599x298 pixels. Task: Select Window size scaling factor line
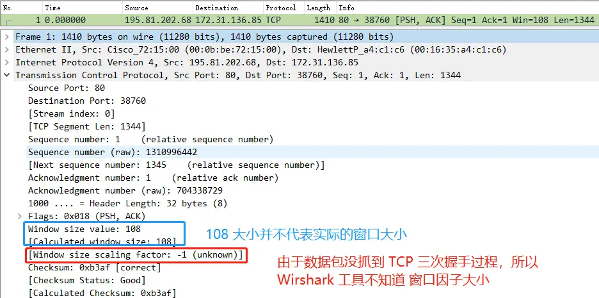[x=135, y=256]
